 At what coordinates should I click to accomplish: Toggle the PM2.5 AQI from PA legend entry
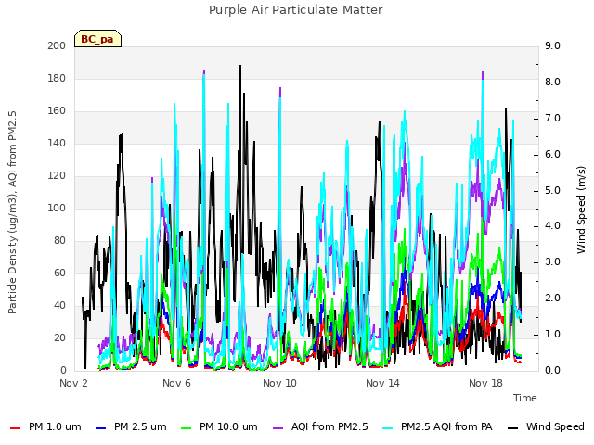437,426
